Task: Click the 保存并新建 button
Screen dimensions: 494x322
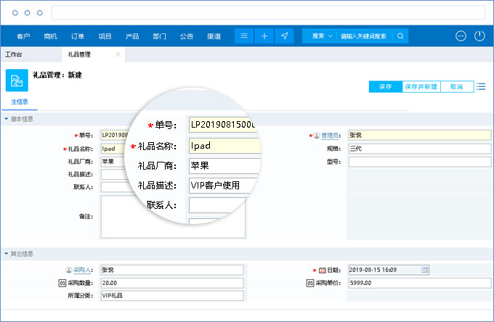Action: (x=421, y=86)
